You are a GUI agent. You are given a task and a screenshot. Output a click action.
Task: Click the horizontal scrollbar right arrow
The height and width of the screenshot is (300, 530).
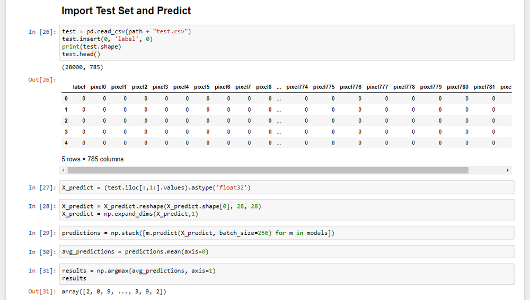(508, 170)
